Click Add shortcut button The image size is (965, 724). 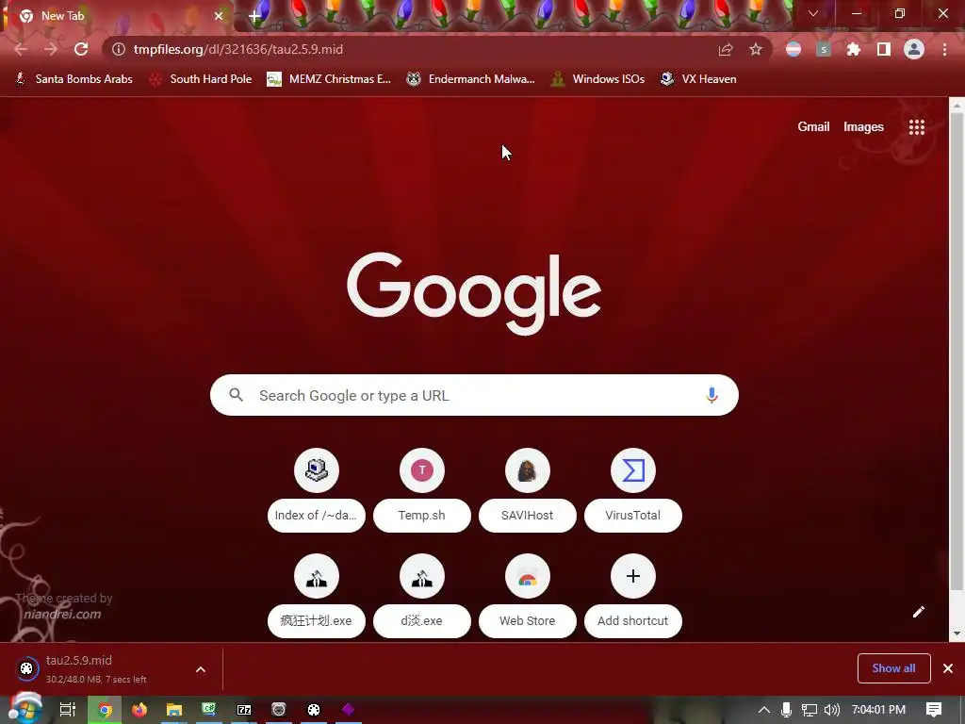(632, 596)
